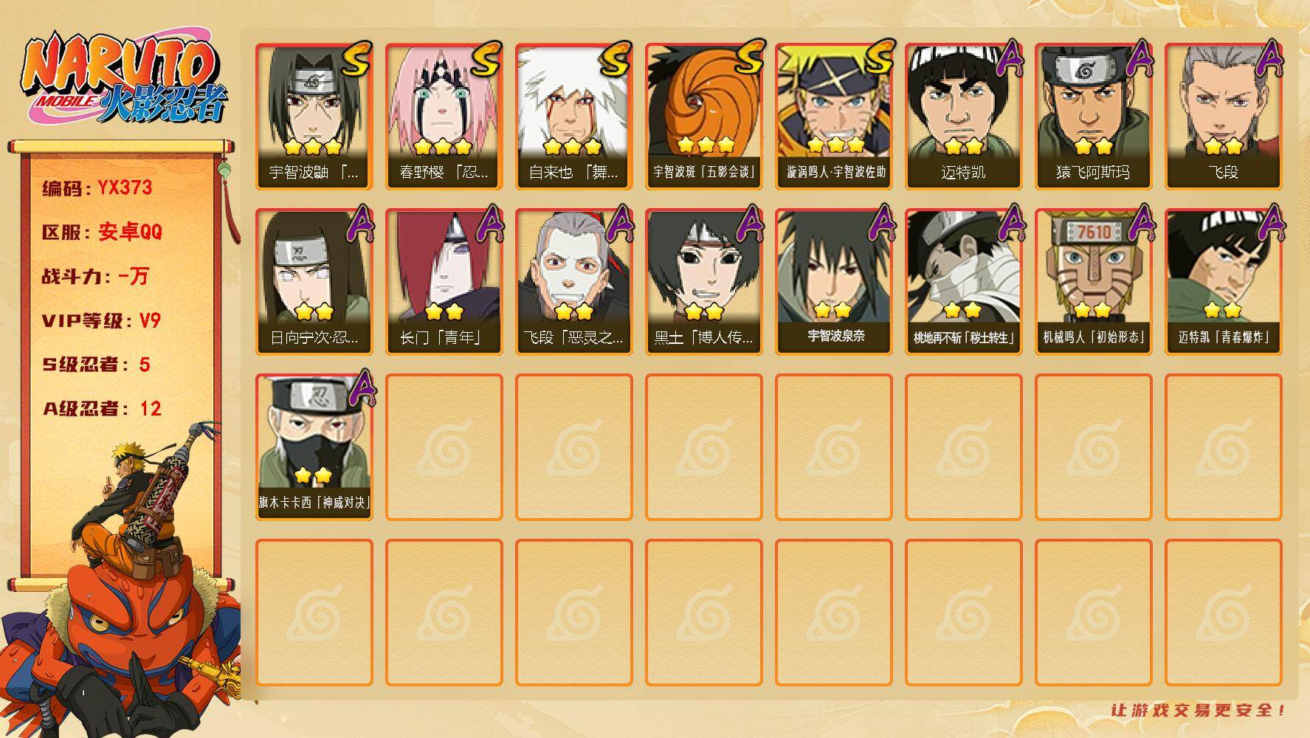Click the 桃地再不斩「秽土转生」card
The image size is (1310, 738).
point(964,282)
